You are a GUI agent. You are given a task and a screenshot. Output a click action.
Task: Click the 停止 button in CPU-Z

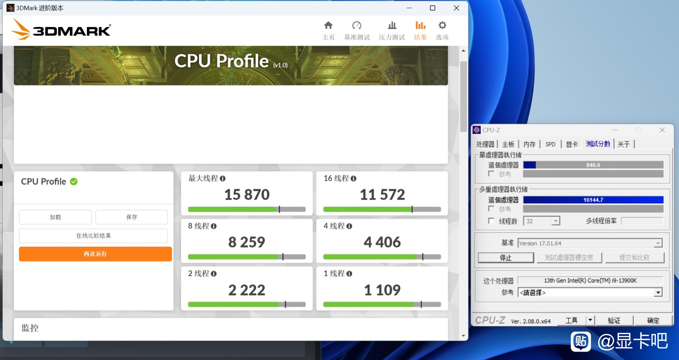click(506, 258)
